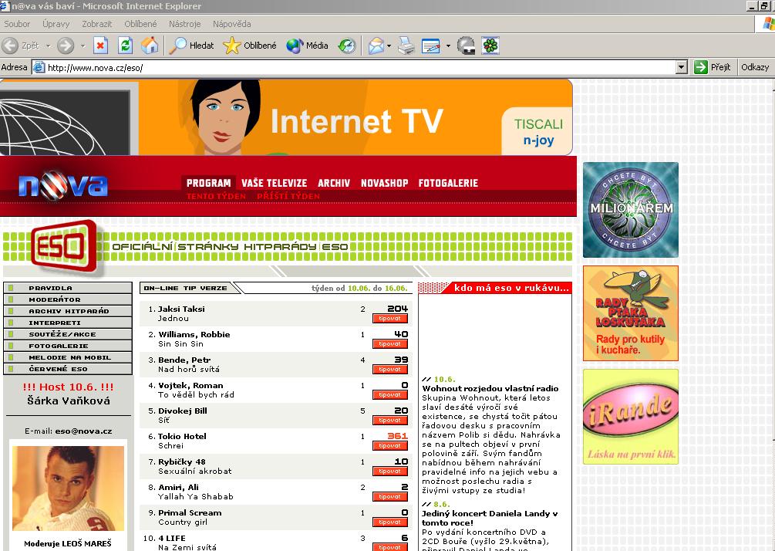Click tipovat button for Tokio Hotel
The height and width of the screenshot is (551, 775).
[390, 445]
